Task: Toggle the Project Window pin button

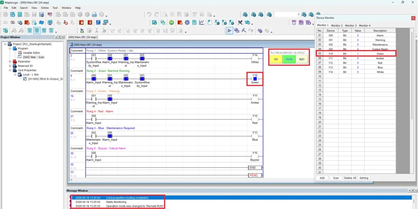Action: [x=60, y=37]
